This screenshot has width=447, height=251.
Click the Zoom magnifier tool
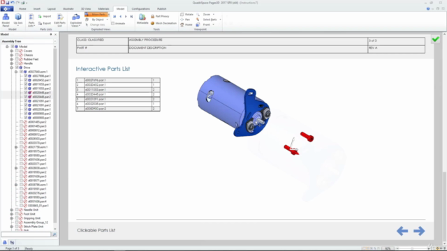point(198,14)
